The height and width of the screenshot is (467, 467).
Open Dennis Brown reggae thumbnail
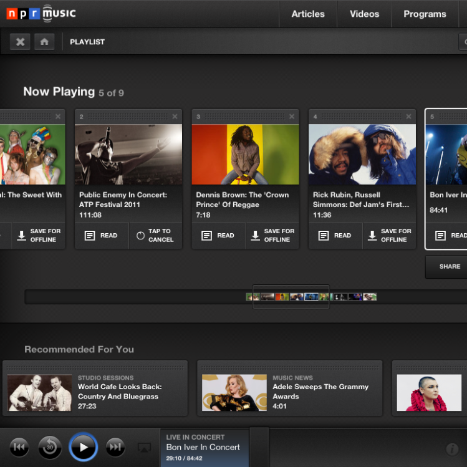[x=246, y=154]
